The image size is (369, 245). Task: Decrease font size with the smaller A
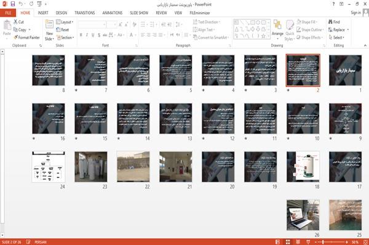pos(126,25)
